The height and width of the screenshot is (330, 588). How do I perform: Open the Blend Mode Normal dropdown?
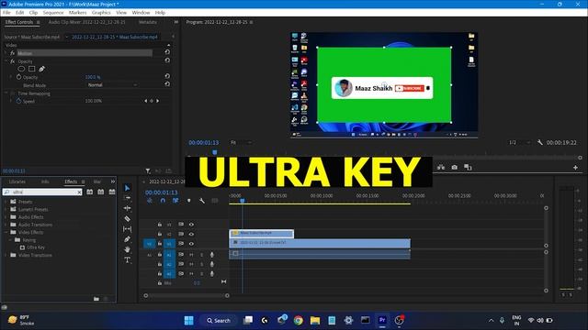[112, 85]
